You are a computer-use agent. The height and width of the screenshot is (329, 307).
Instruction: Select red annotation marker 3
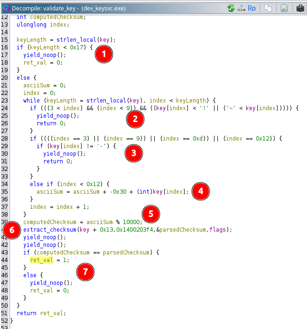133,152
